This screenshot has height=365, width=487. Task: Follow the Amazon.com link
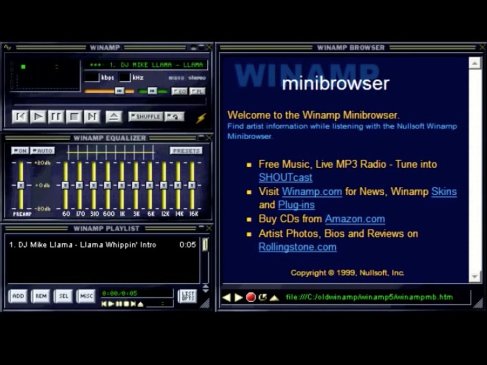[x=355, y=219]
